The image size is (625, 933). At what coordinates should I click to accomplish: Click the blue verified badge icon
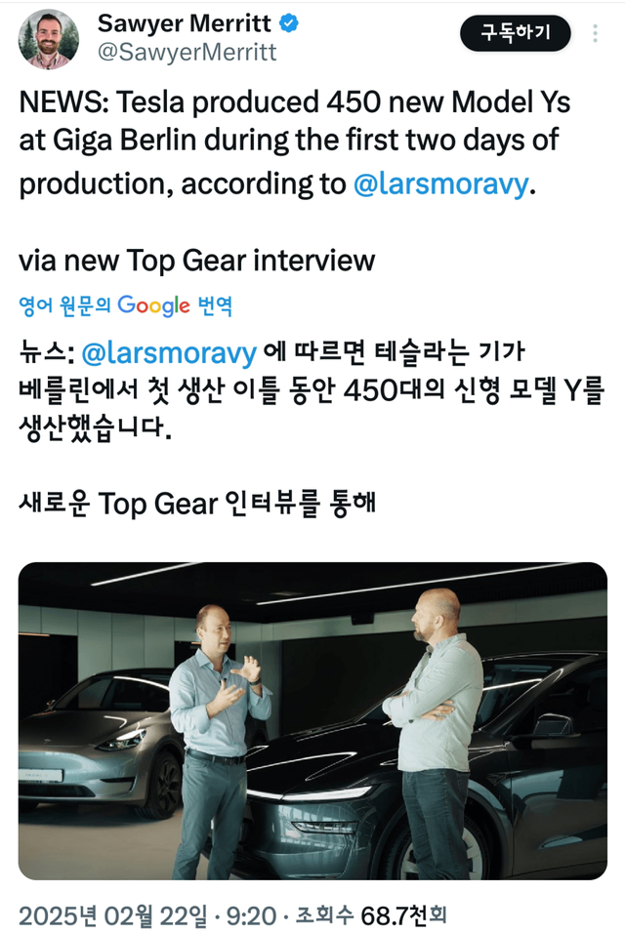tap(289, 23)
